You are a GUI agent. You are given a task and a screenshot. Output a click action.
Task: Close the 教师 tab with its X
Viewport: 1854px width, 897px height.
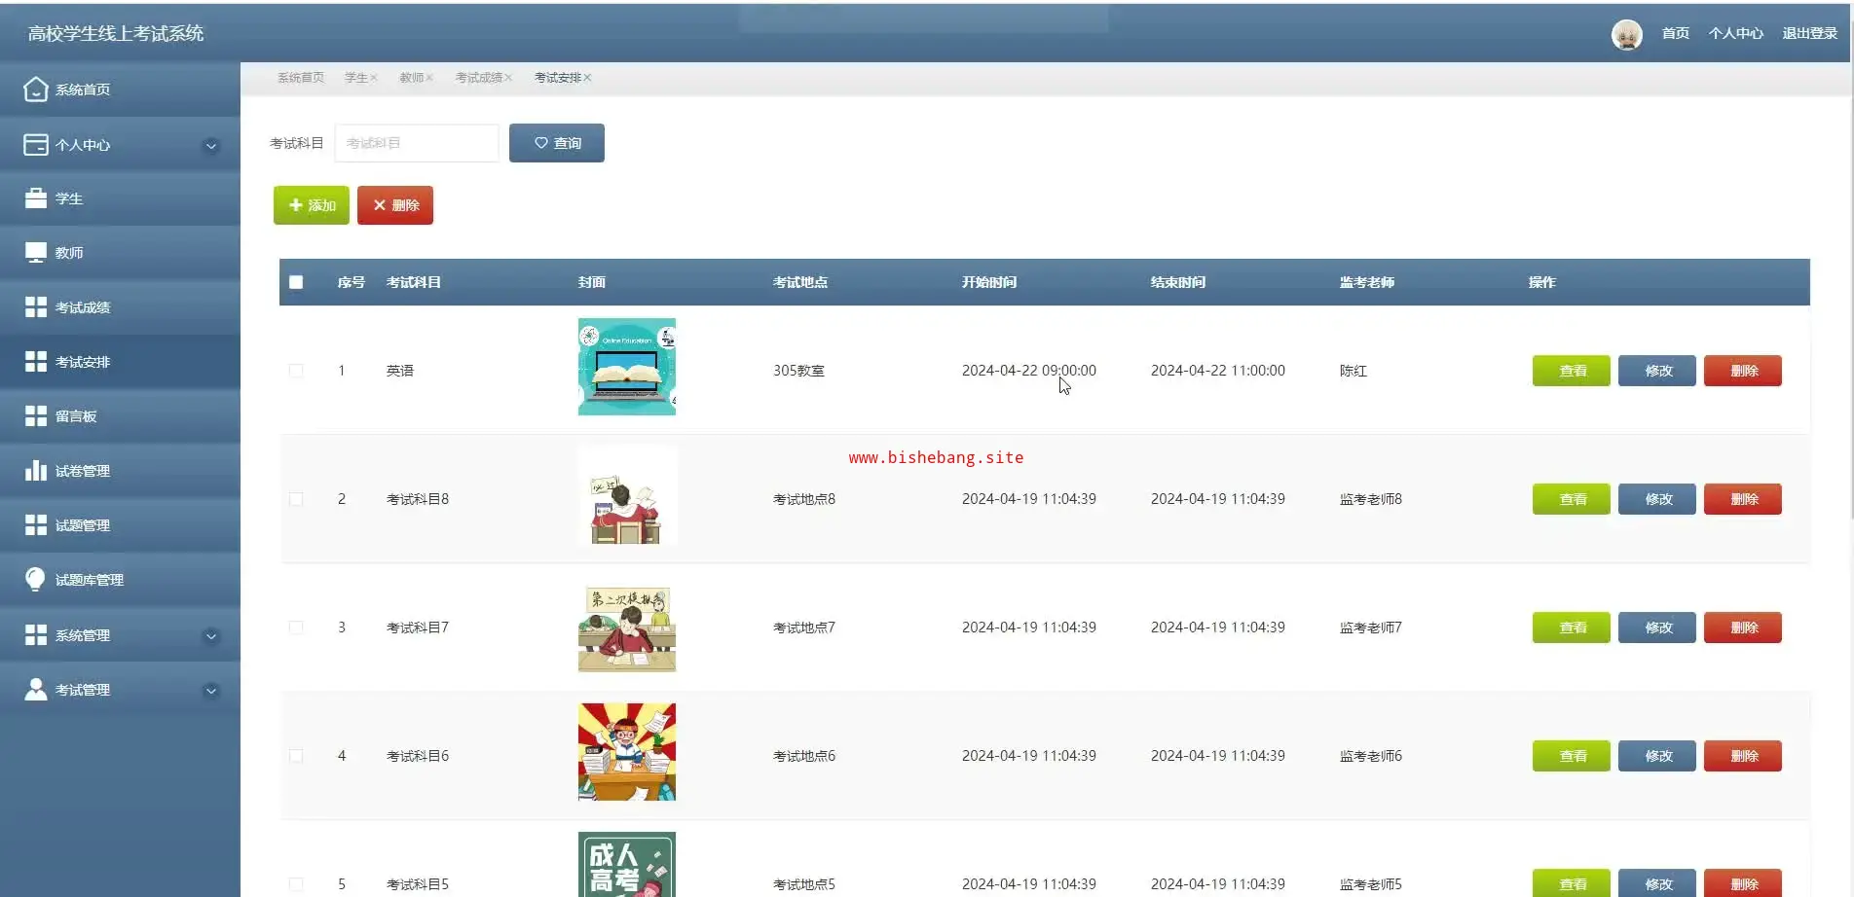(x=429, y=78)
